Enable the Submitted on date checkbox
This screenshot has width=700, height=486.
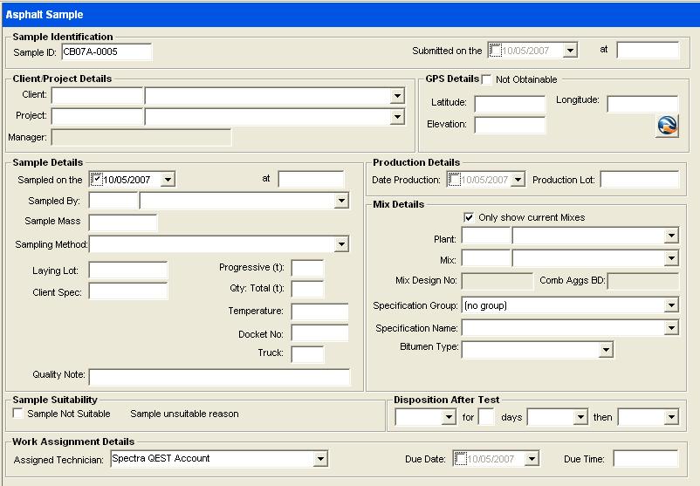tap(495, 51)
